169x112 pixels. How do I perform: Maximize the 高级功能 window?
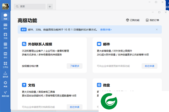[x=159, y=12]
